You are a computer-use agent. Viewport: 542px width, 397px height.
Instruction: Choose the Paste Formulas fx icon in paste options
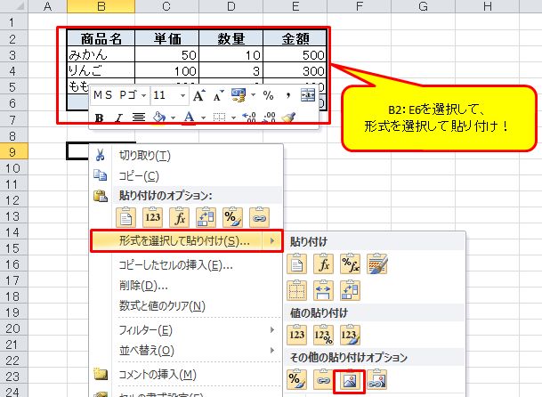(x=179, y=217)
